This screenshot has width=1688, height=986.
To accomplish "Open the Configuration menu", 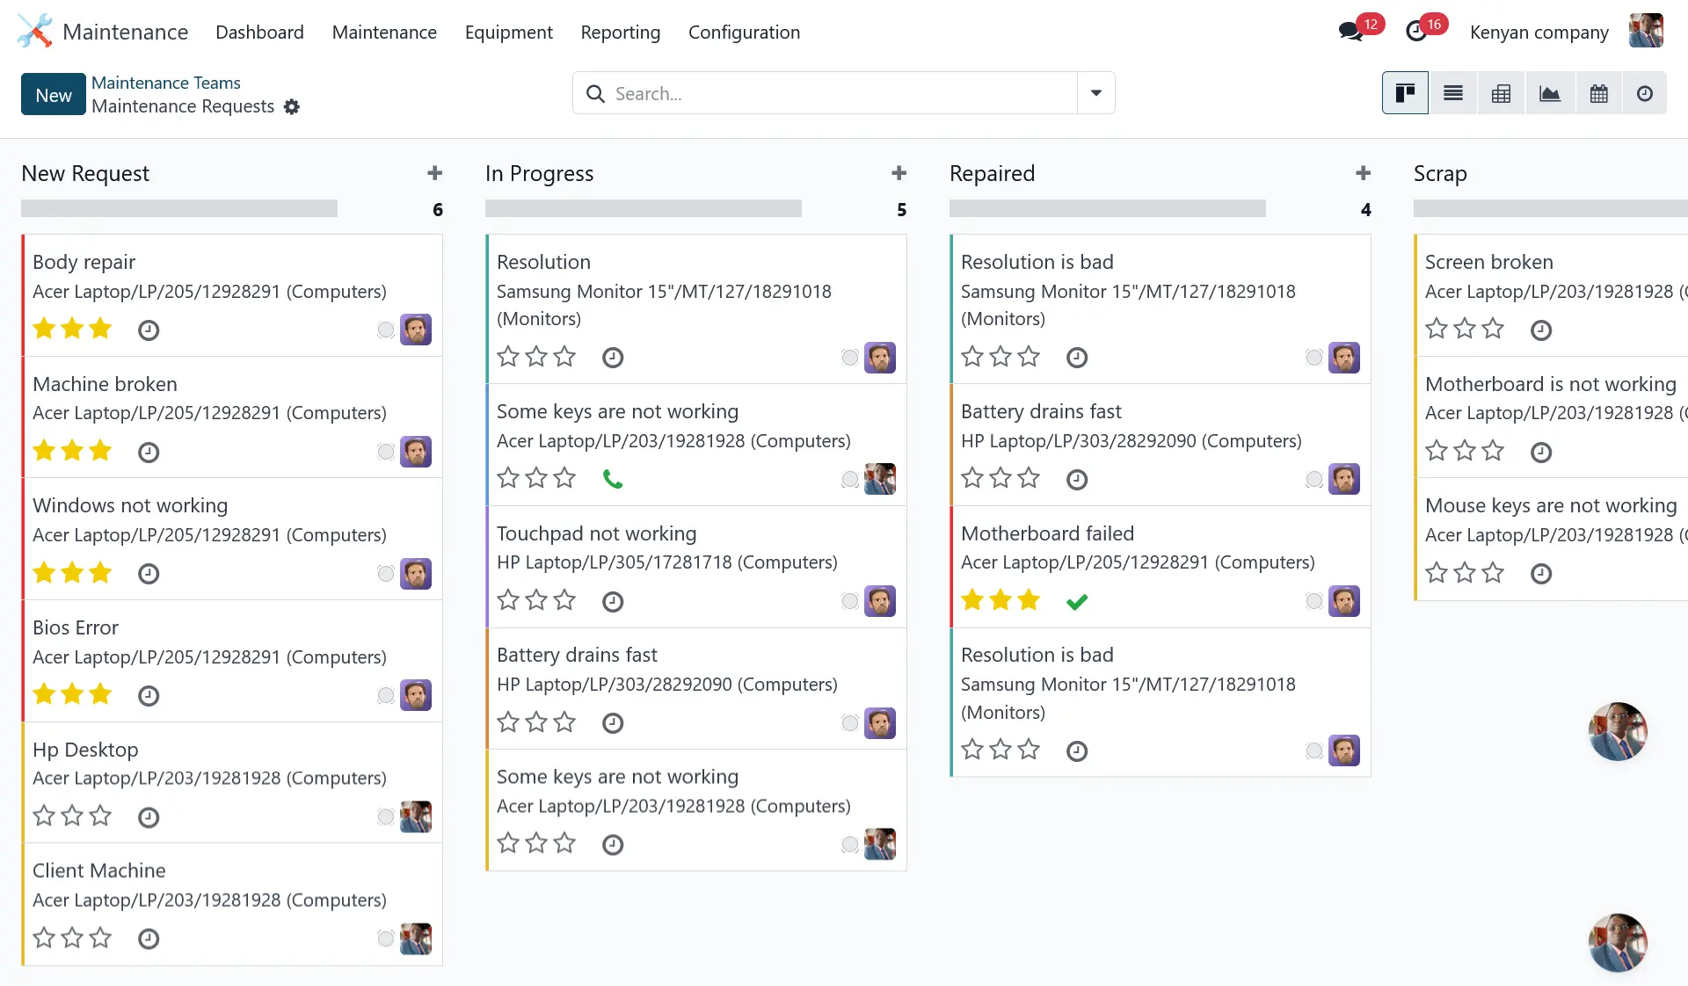I will [744, 33].
